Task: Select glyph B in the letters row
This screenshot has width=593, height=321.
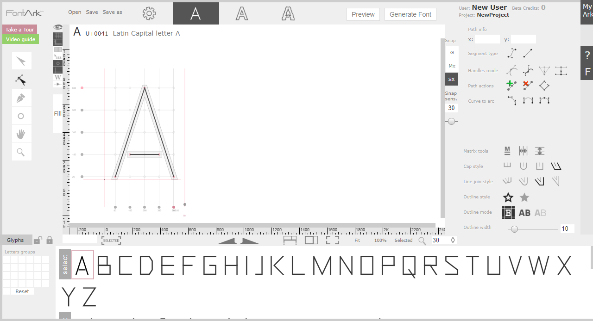Action: 103,265
